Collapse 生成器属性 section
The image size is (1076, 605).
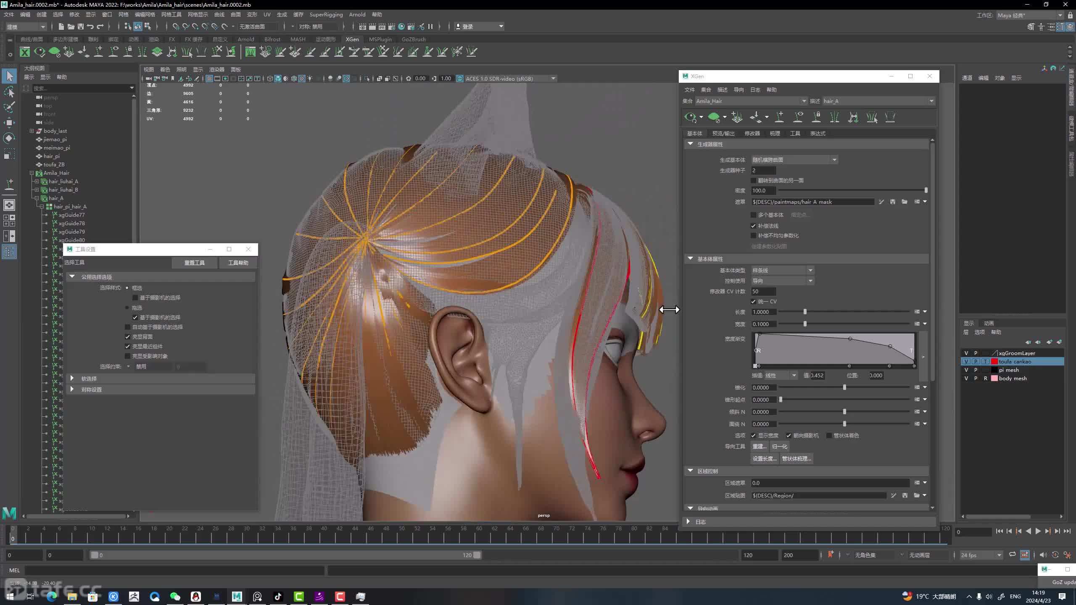690,144
